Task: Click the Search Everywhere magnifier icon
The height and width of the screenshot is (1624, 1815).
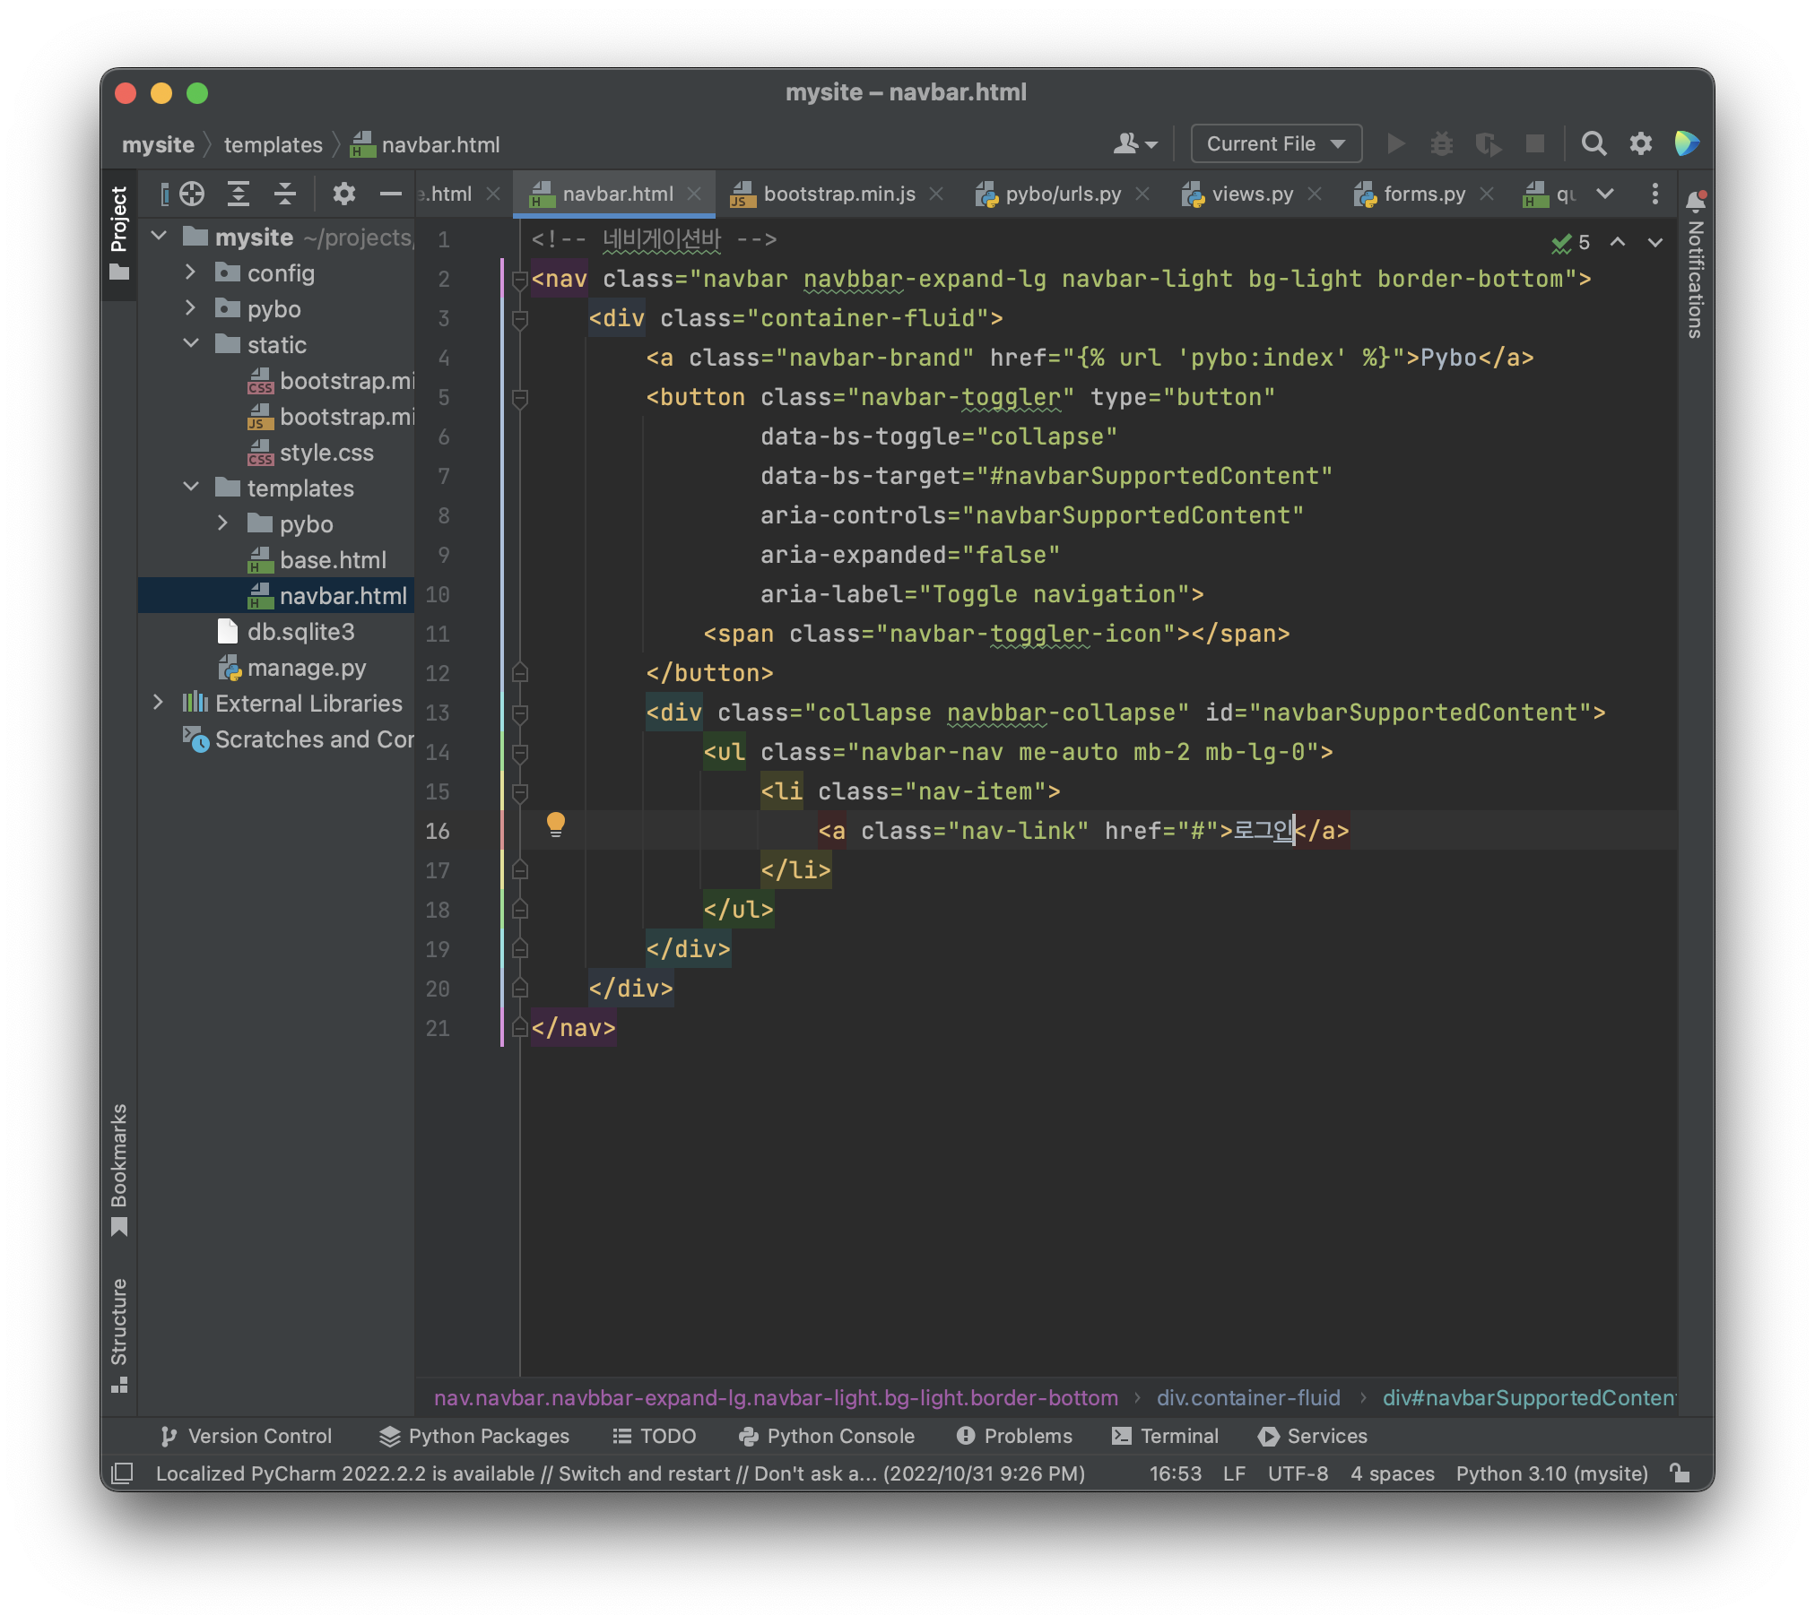Action: (x=1593, y=143)
